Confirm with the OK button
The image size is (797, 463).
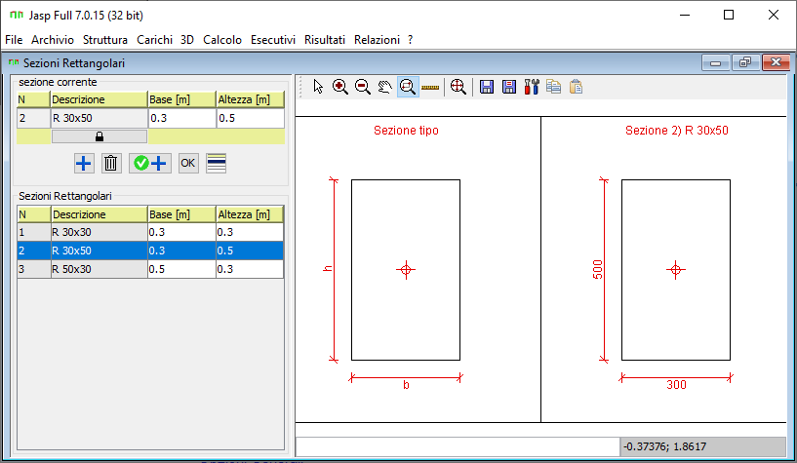coord(188,163)
